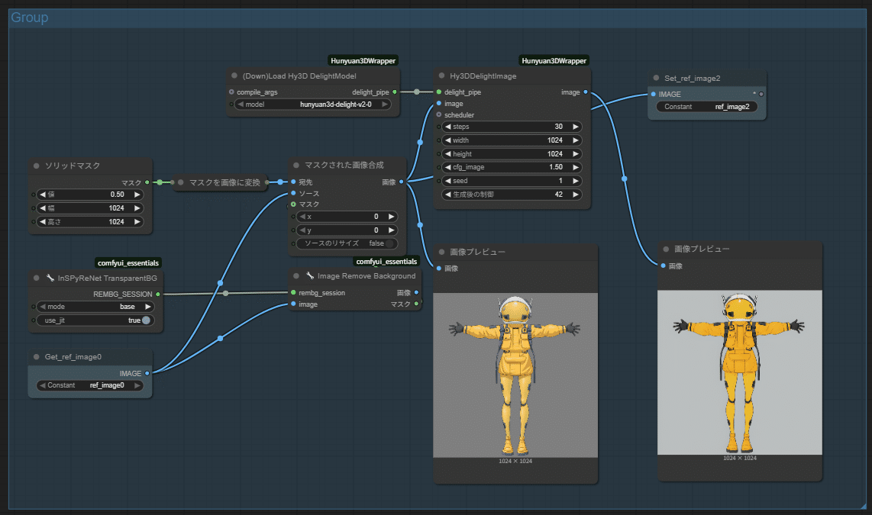The width and height of the screenshot is (872, 515).
Task: Click the collapse dot on Set_ref_image2
Action: pos(656,78)
